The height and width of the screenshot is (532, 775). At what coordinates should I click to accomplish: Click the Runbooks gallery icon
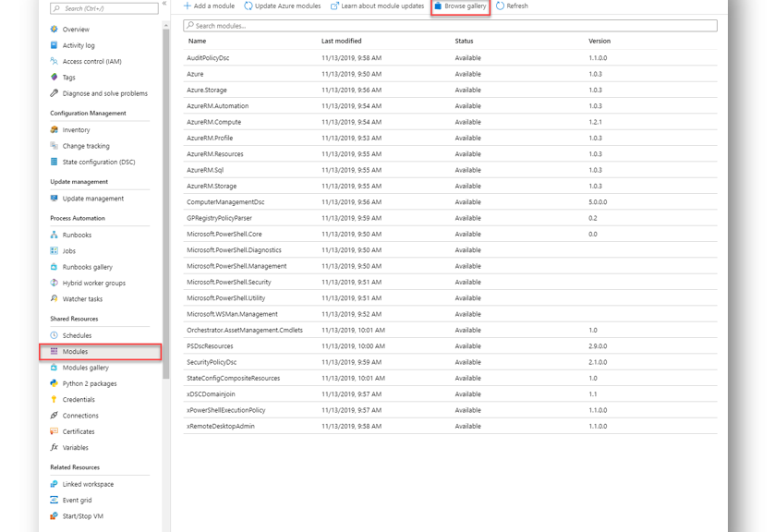54,267
